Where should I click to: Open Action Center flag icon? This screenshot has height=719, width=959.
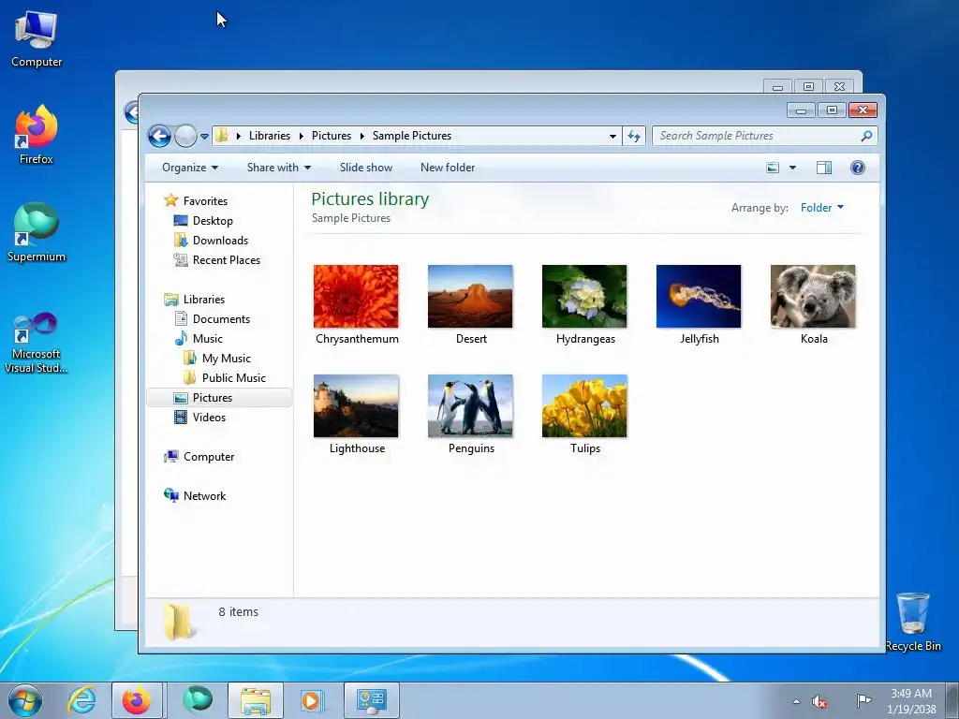point(863,700)
